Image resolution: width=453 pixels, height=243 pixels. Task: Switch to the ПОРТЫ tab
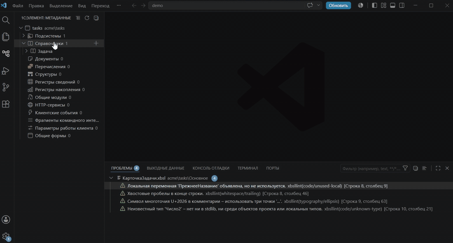pyautogui.click(x=273, y=168)
